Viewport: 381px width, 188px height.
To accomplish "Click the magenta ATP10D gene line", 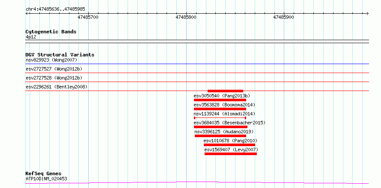I will [197, 182].
